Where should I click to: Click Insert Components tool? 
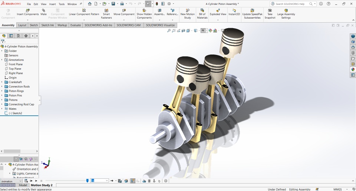tap(28, 12)
